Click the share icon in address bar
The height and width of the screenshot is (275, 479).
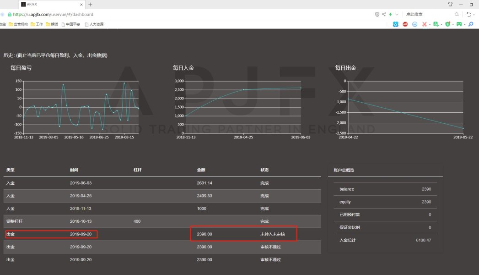point(384,14)
